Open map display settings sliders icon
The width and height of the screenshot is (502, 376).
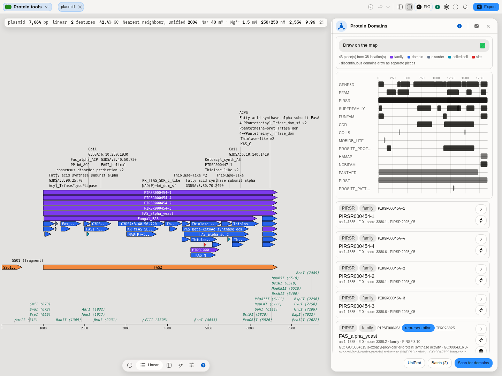[192, 365]
